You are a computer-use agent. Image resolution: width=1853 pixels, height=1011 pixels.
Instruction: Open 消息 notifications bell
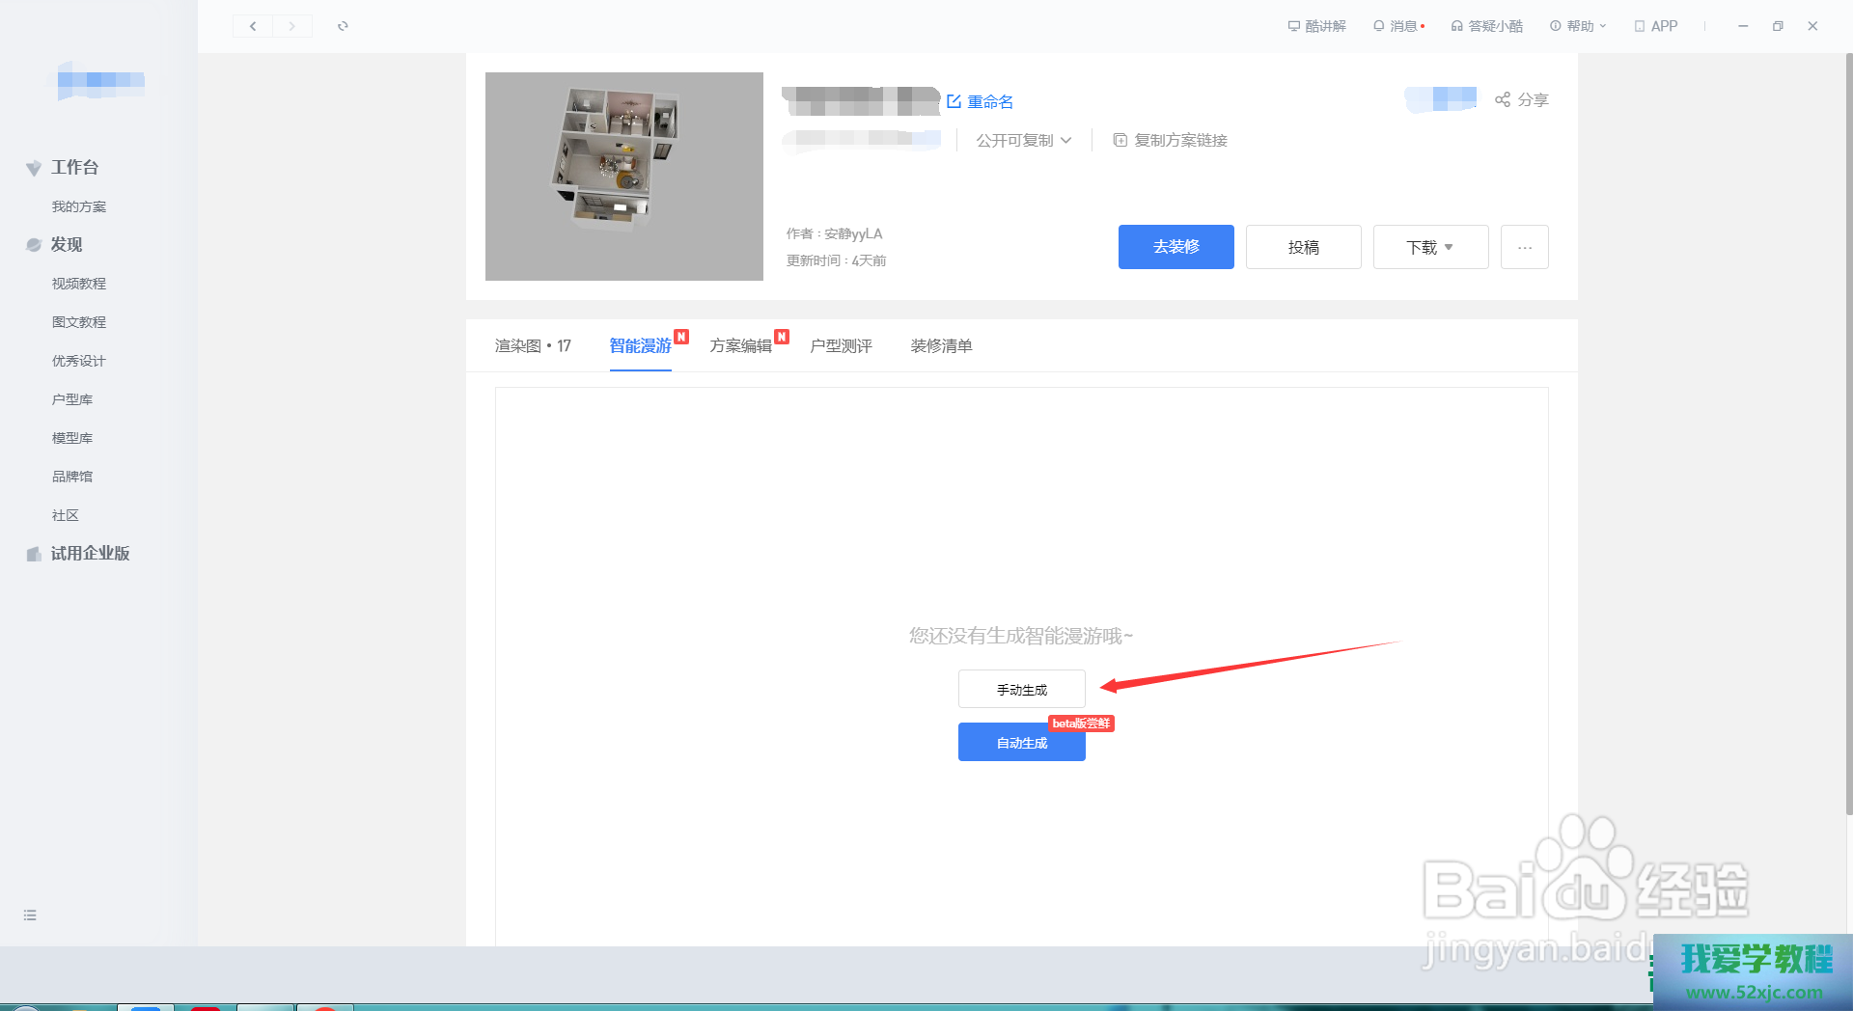1379,26
